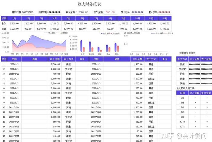Click the 开始日期 value 2022/3/1
Image resolution: width=212 pixels, height=142 pixels.
[28, 12]
